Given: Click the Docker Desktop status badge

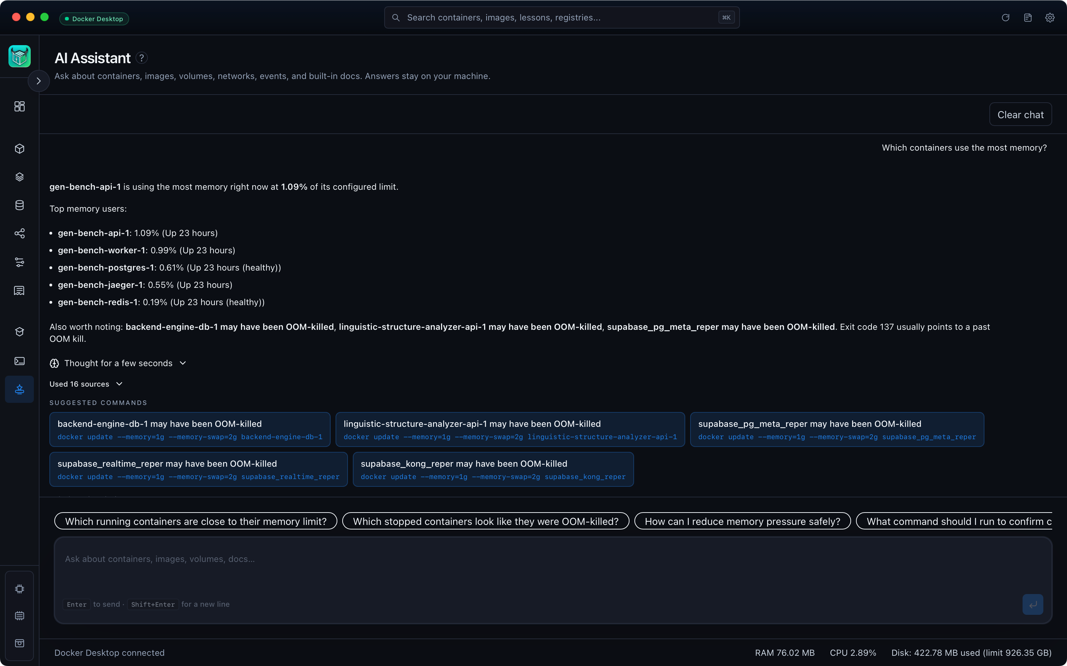Looking at the screenshot, I should tap(94, 19).
